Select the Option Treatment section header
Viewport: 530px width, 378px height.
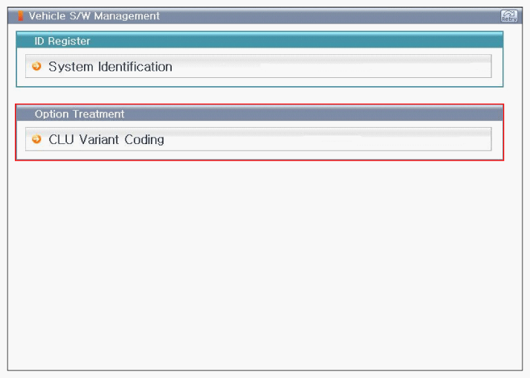(259, 114)
